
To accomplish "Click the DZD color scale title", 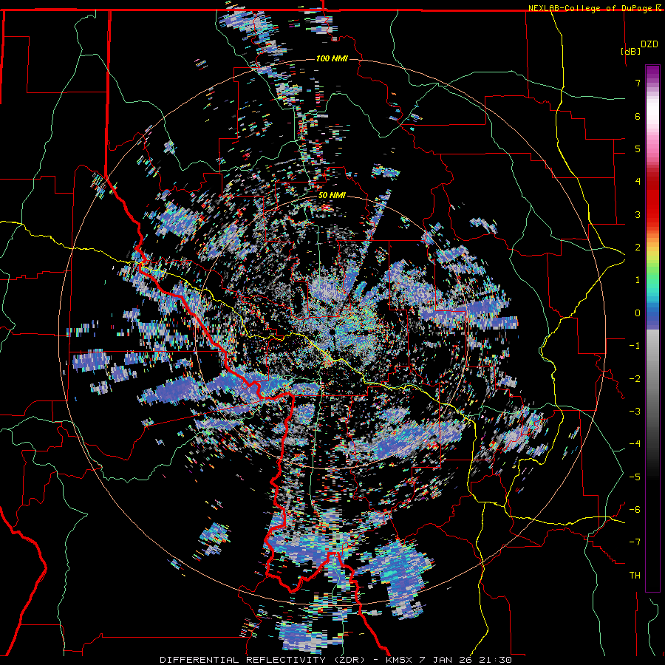I will (x=649, y=44).
